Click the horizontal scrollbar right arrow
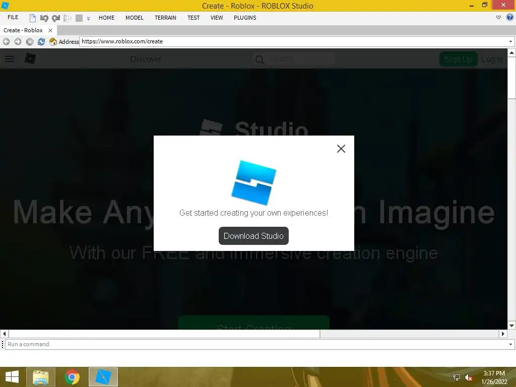Screen dimensions: 516x387 pyautogui.click(x=503, y=334)
